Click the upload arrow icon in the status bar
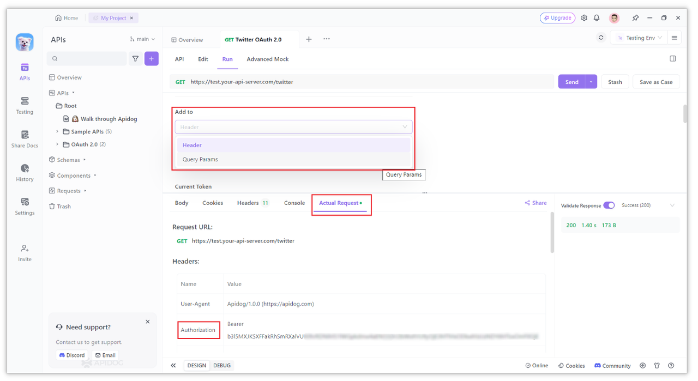 pos(643,366)
